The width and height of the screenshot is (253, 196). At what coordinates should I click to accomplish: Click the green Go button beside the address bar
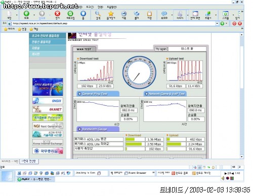tap(222, 24)
